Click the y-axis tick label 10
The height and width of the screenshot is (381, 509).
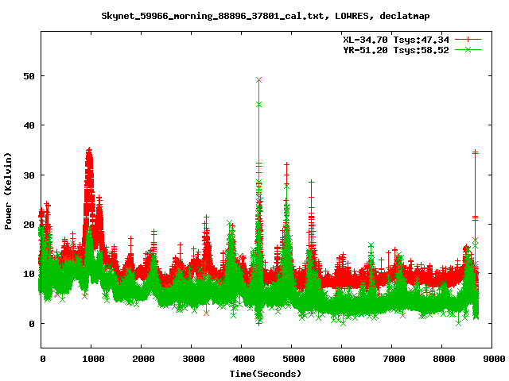[x=29, y=274]
